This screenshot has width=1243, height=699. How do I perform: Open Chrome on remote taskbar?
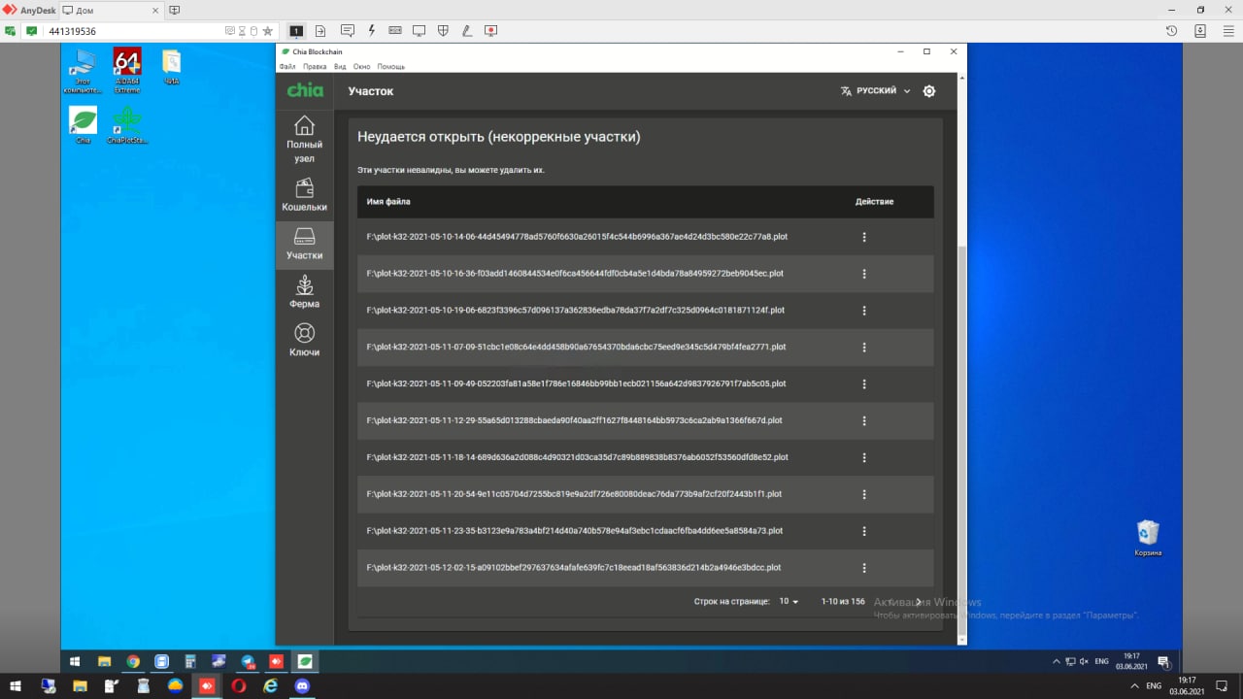coord(133,661)
